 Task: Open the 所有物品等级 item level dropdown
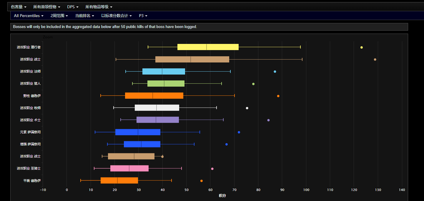99,7
